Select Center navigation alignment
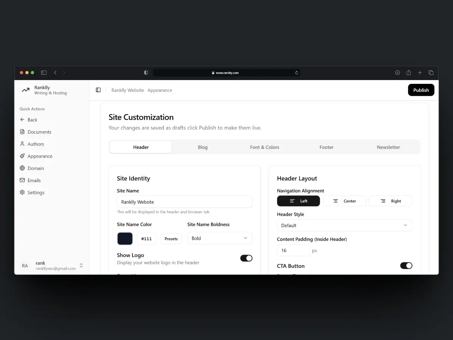The width and height of the screenshot is (453, 340). (344, 201)
